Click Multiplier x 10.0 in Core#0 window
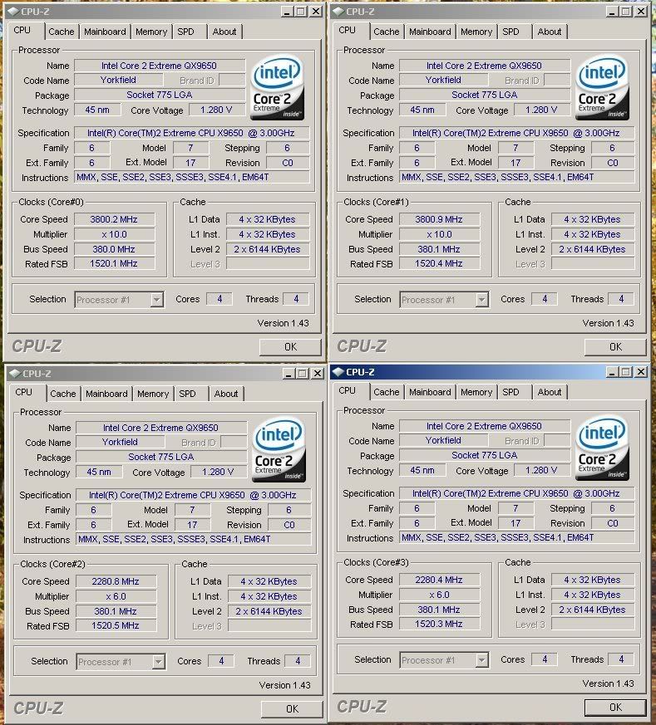Screen dimensions: 656x725 point(115,234)
